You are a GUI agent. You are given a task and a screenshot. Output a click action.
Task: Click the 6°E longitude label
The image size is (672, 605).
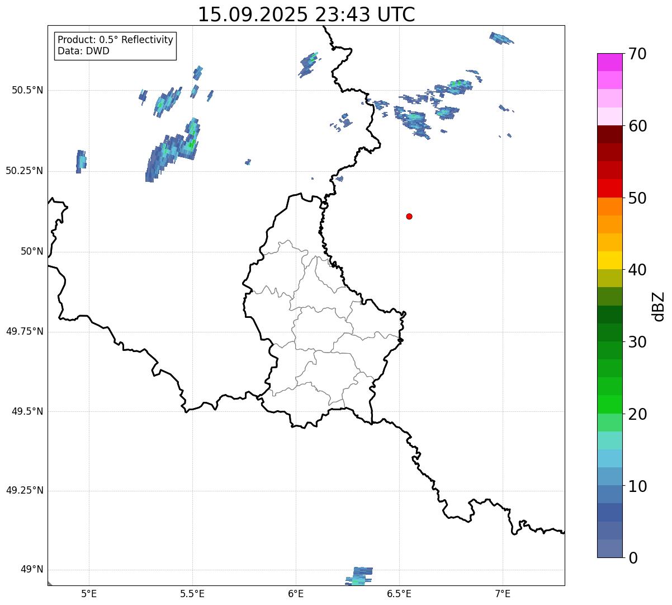[296, 594]
